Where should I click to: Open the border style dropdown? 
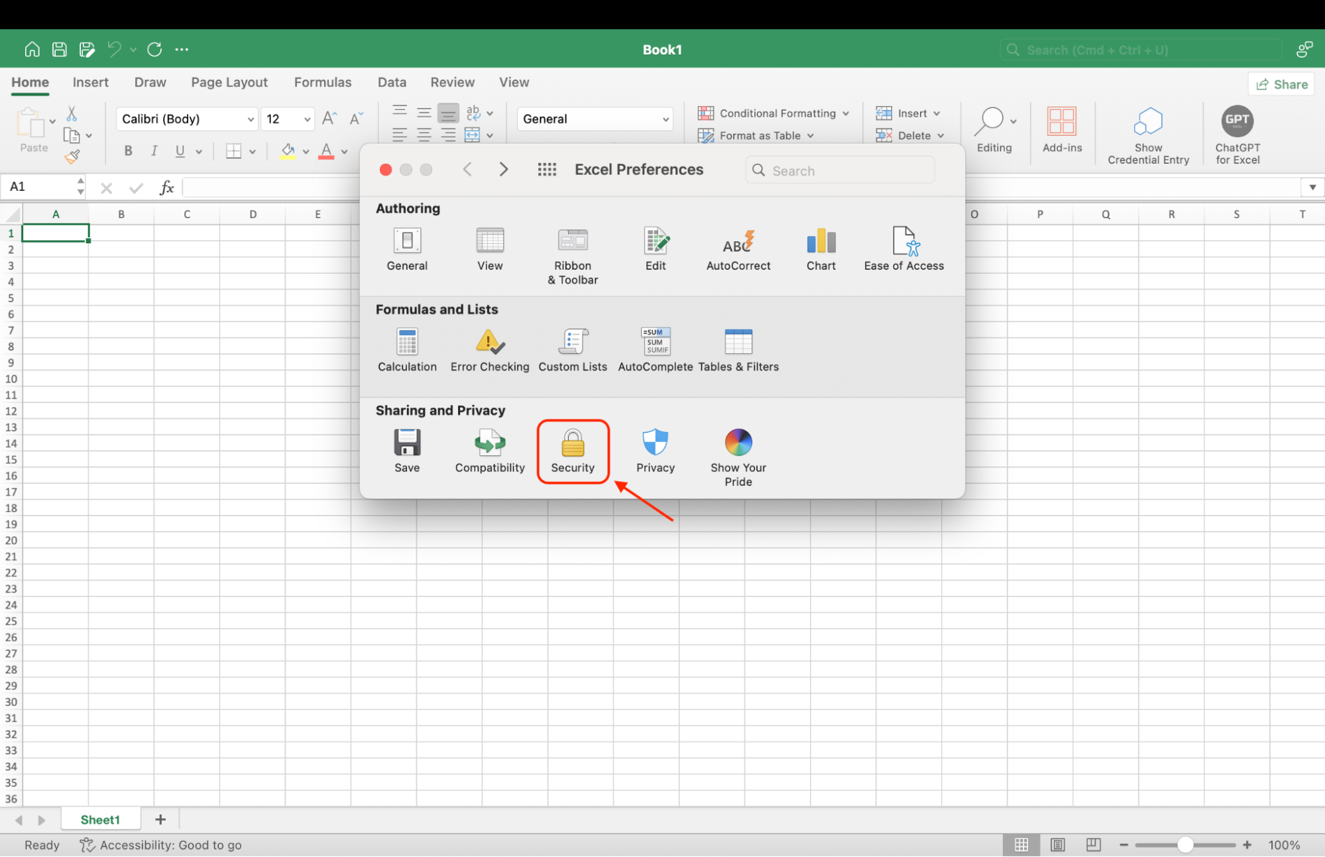pyautogui.click(x=252, y=151)
